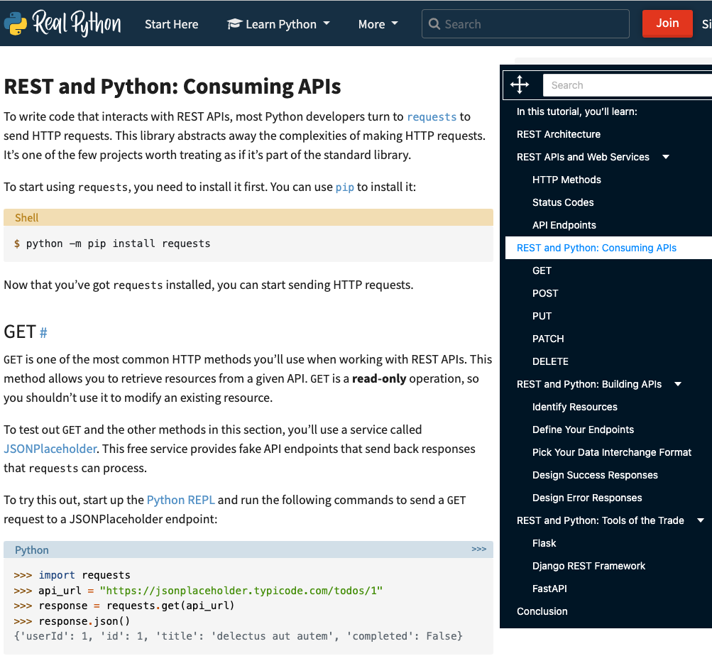
Task: Jump to the FastAPI section
Action: 549,589
